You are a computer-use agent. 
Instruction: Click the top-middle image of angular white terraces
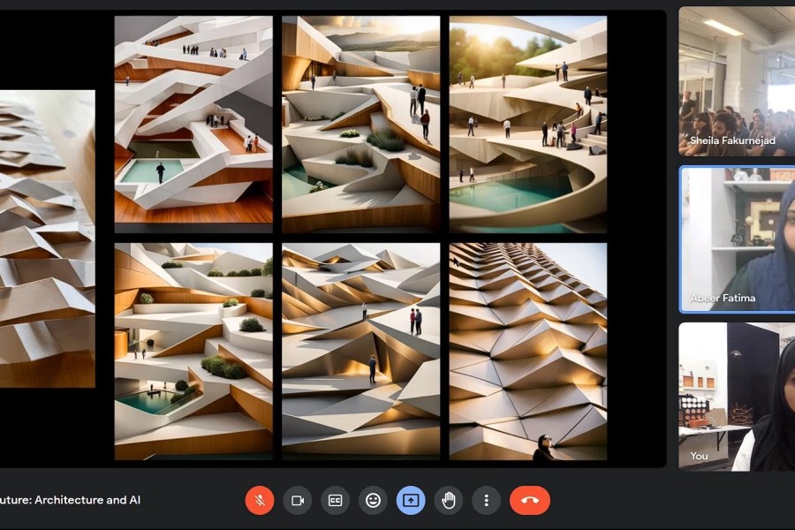(360, 124)
